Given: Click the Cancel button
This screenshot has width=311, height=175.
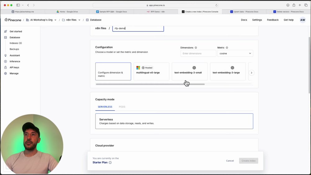Looking at the screenshot, I should [x=230, y=161].
